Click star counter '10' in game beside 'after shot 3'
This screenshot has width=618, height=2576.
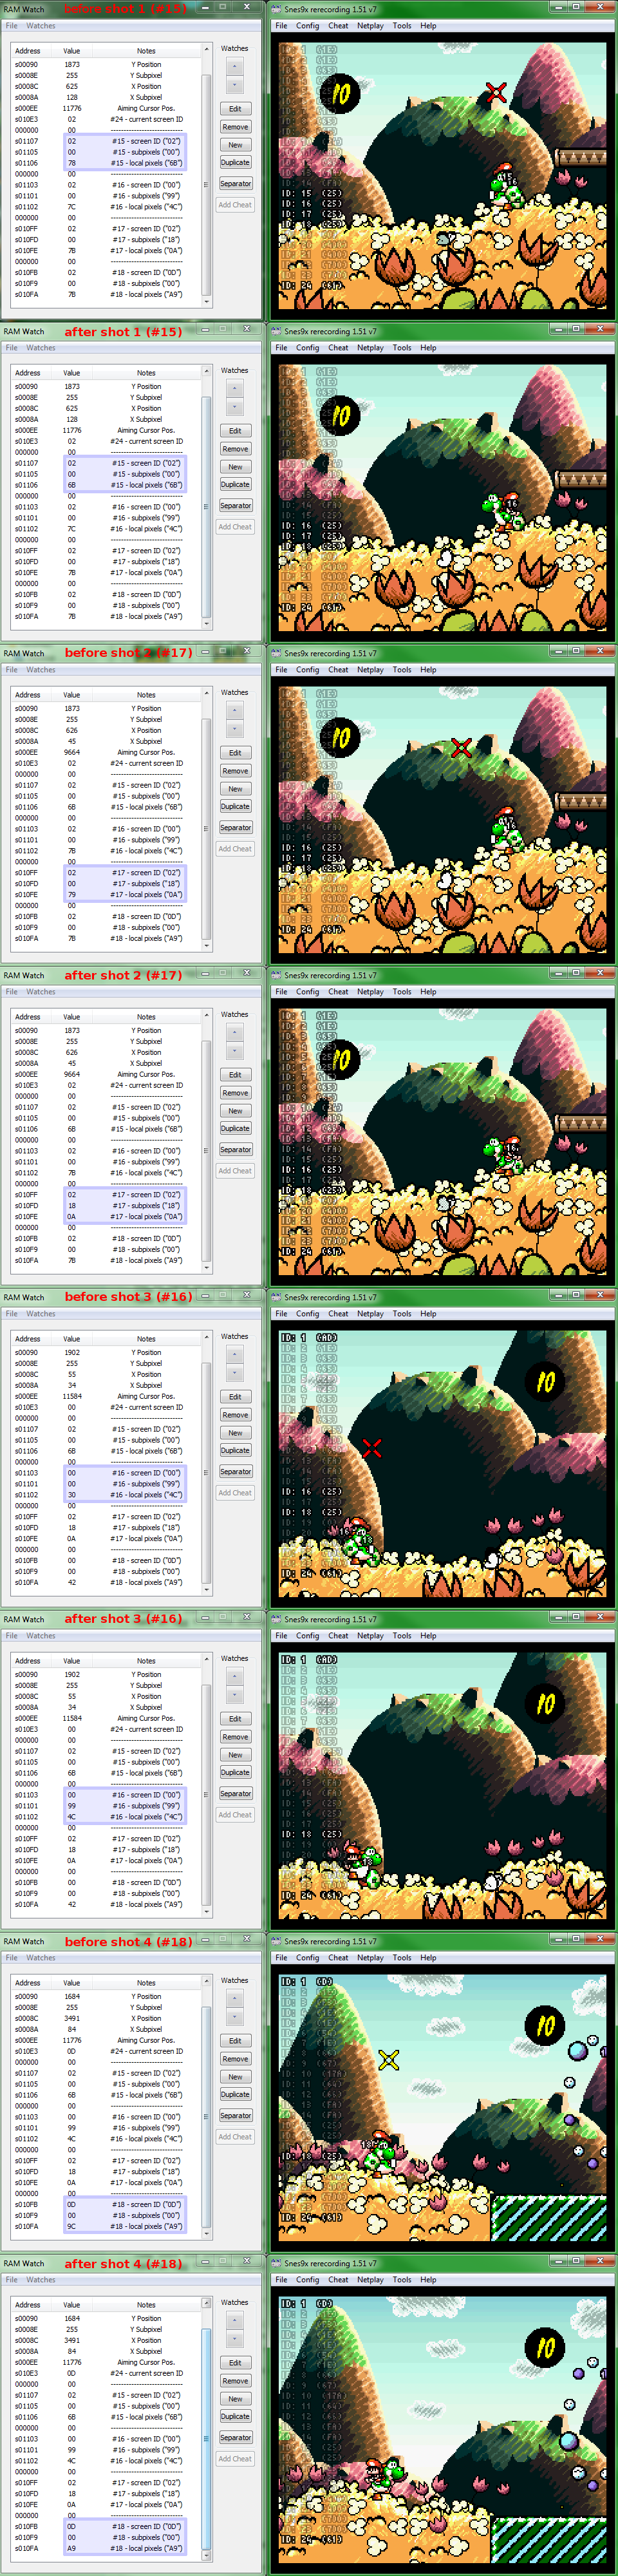(545, 1703)
